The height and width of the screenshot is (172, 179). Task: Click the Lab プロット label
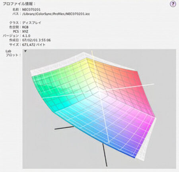coord(12,53)
